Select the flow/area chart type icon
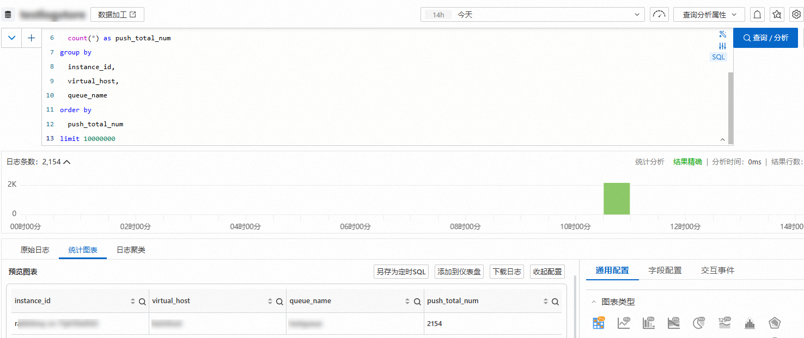This screenshot has height=338, width=804. click(x=674, y=323)
